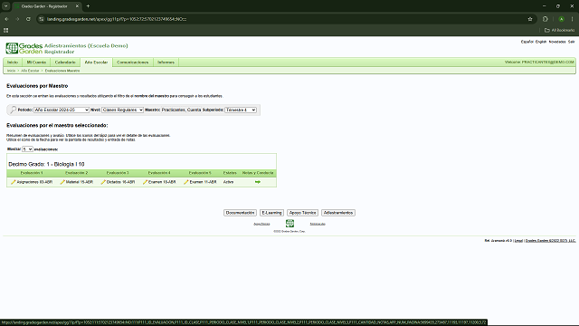The height and width of the screenshot is (326, 579).
Task: Click the Activo status cell
Action: (228, 182)
